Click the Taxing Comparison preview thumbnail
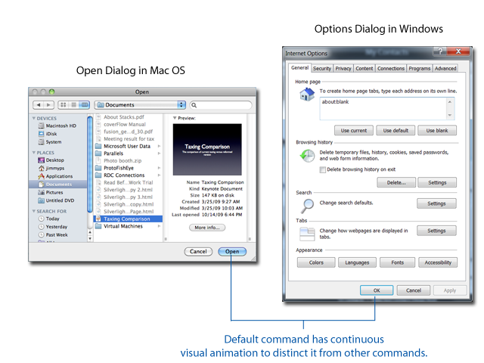The width and height of the screenshot is (484, 363). (207, 150)
